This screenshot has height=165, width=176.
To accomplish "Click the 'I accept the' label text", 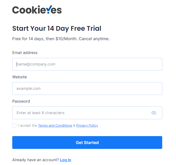I will click(28, 126).
